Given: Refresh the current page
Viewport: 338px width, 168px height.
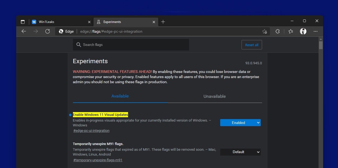Looking at the screenshot, I should 48,31.
